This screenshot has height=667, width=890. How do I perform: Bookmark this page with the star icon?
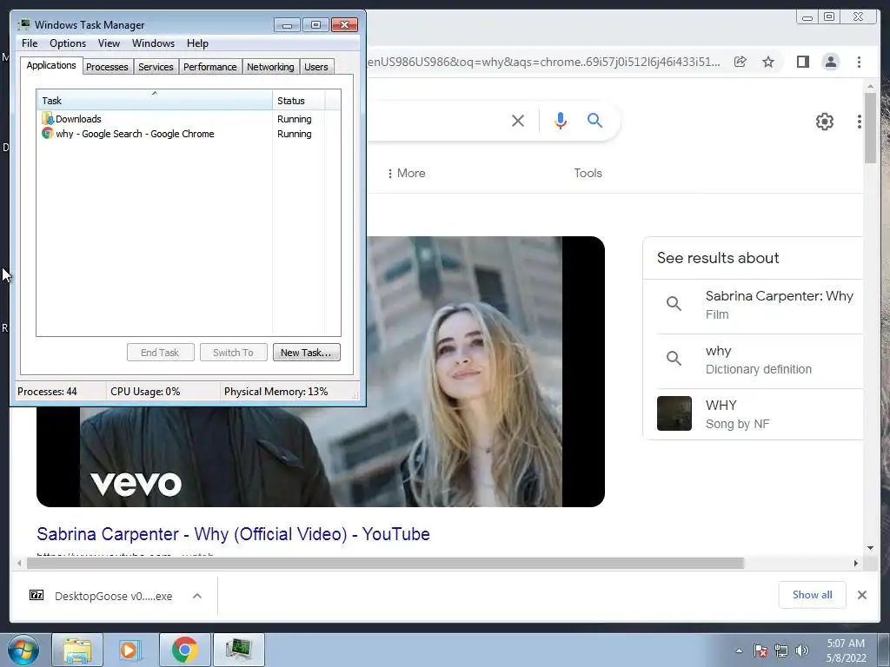coord(768,62)
